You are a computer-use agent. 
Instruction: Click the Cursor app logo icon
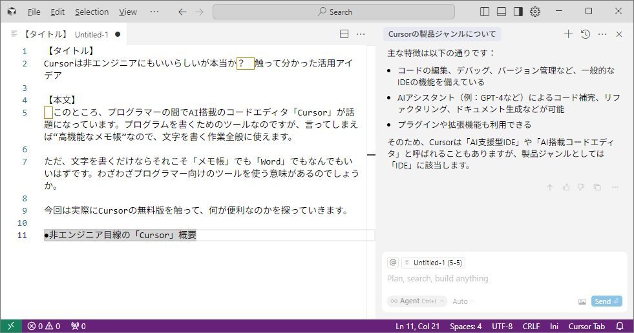[x=12, y=12]
